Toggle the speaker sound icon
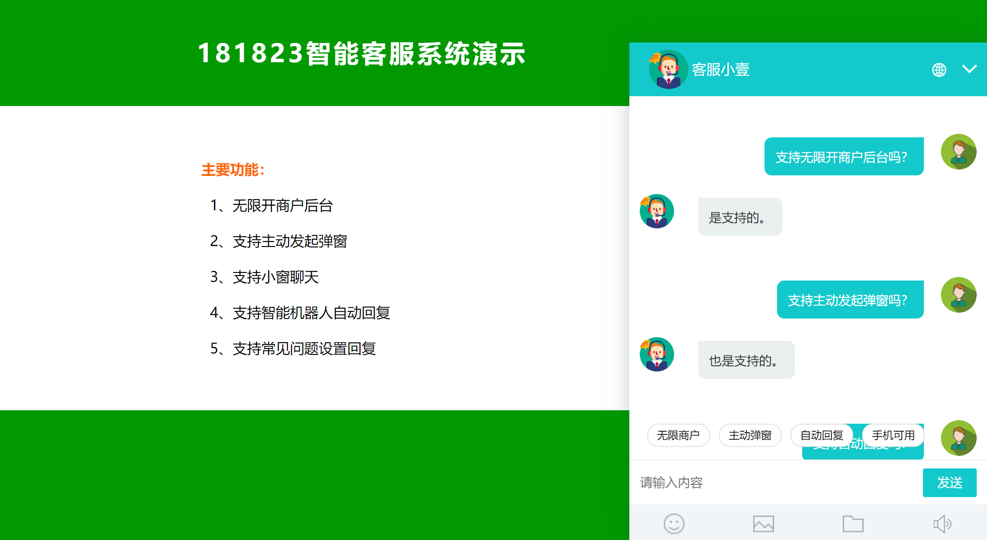This screenshot has height=540, width=987. (x=942, y=523)
